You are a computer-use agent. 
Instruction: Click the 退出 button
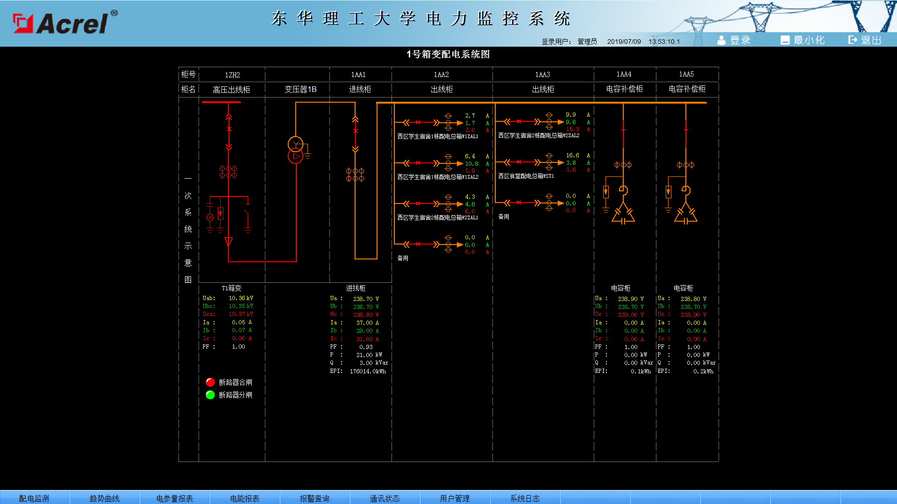pyautogui.click(x=865, y=40)
